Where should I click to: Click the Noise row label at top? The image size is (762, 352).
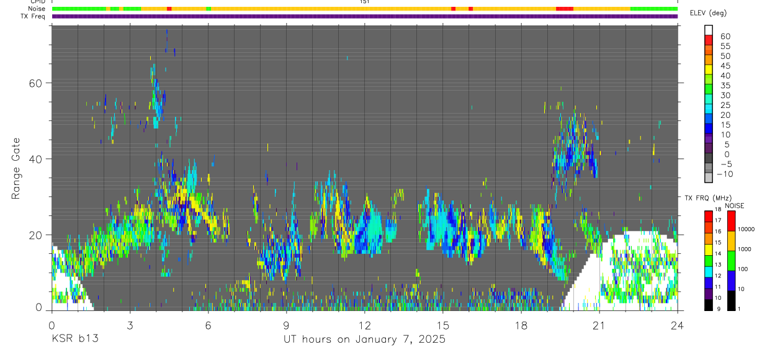click(x=37, y=9)
